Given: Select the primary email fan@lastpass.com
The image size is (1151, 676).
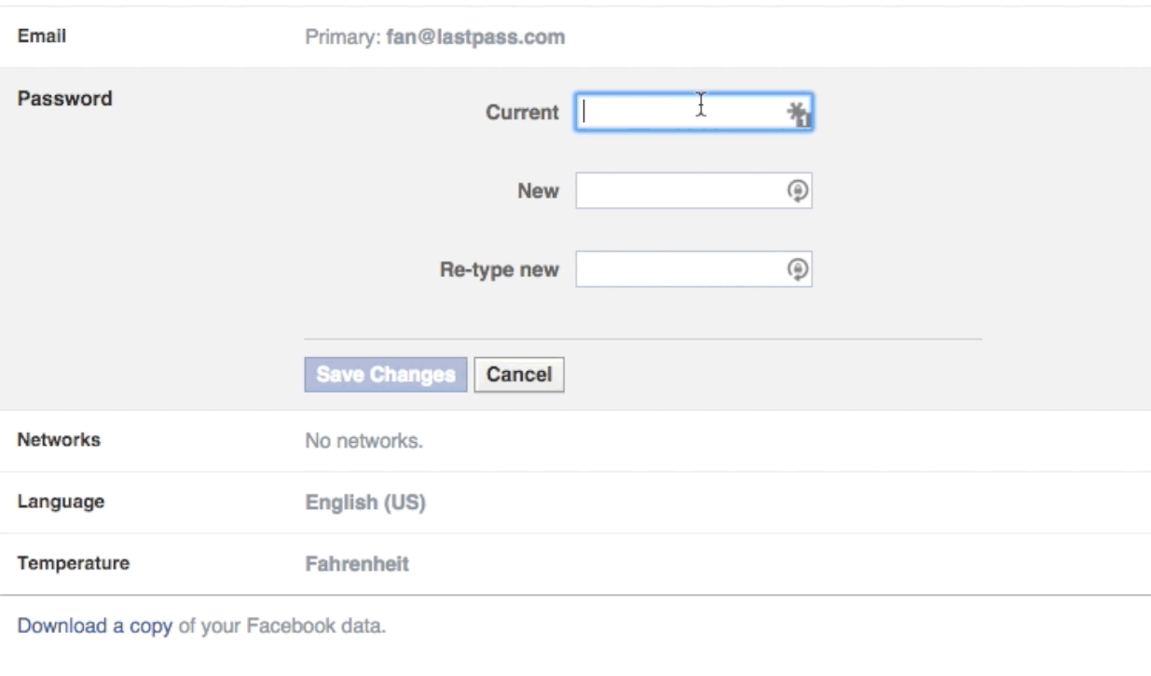Looking at the screenshot, I should click(x=475, y=37).
